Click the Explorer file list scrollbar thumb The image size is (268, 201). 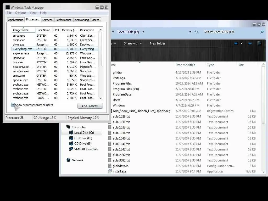pos(263,95)
